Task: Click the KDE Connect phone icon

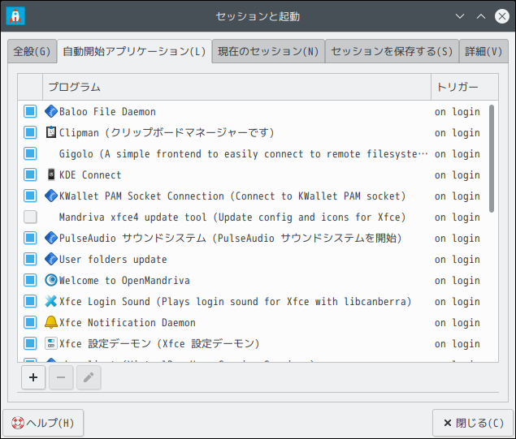Action: [x=51, y=174]
